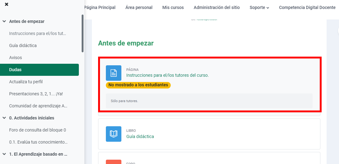Open the Guía didáctica book link
The width and height of the screenshot is (339, 164).
tap(140, 136)
